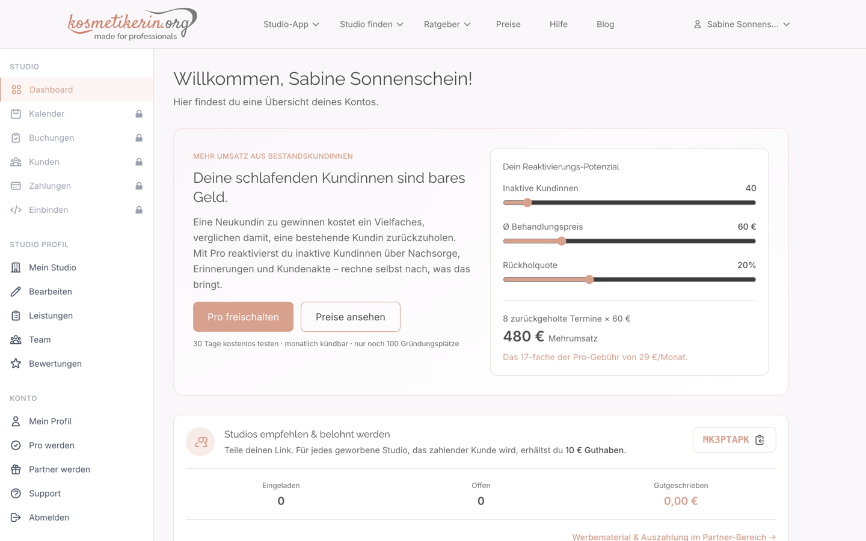Click the Rückholquote slider handle
Screen dimensions: 866x541
(x=589, y=280)
